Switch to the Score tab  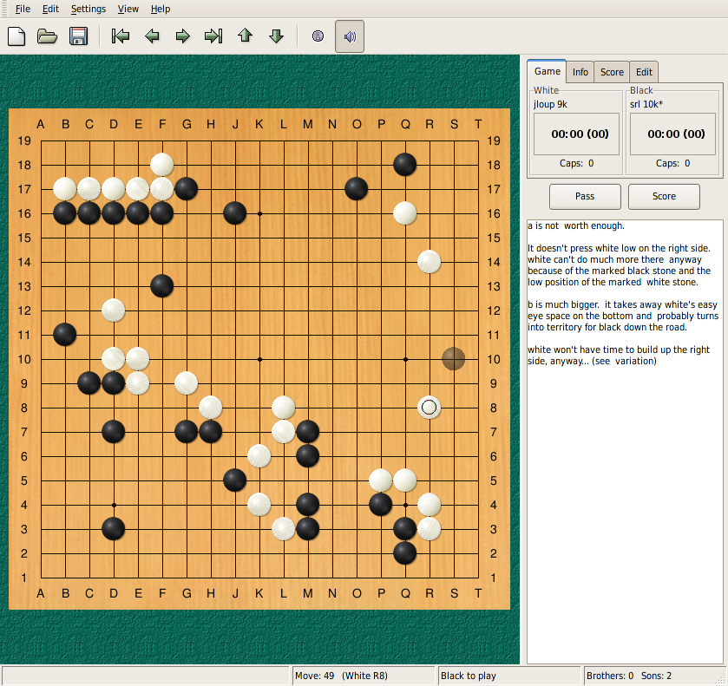(x=612, y=72)
